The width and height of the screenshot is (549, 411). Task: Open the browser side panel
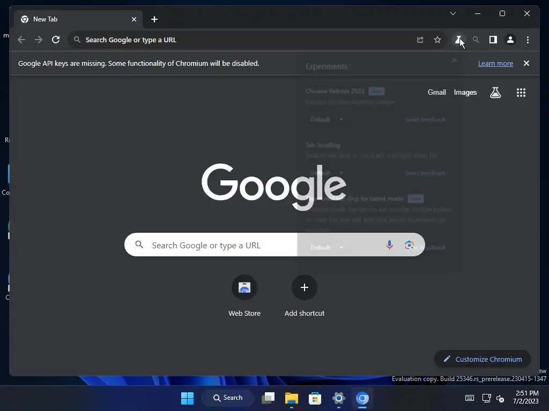coord(493,40)
